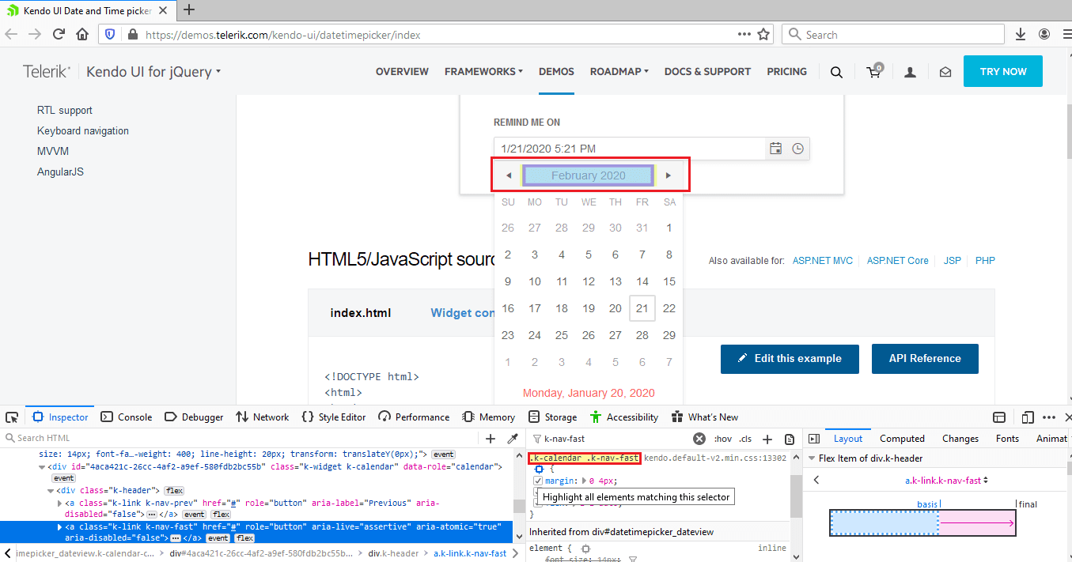
Task: Activate the eyedropper color sampler in DevTools
Action: (x=512, y=438)
